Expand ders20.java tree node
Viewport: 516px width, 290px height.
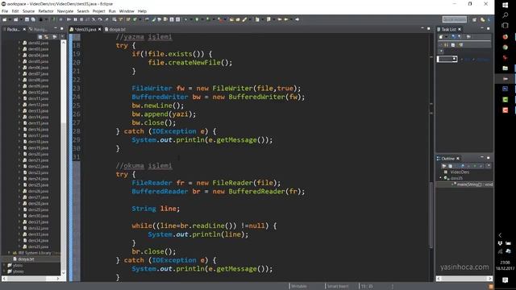pos(19,154)
